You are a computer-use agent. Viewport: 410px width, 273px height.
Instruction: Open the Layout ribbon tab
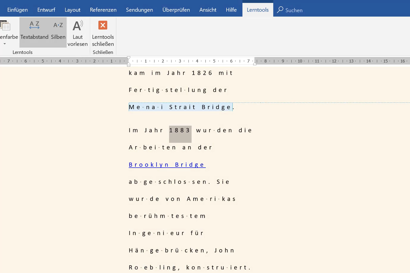click(72, 10)
